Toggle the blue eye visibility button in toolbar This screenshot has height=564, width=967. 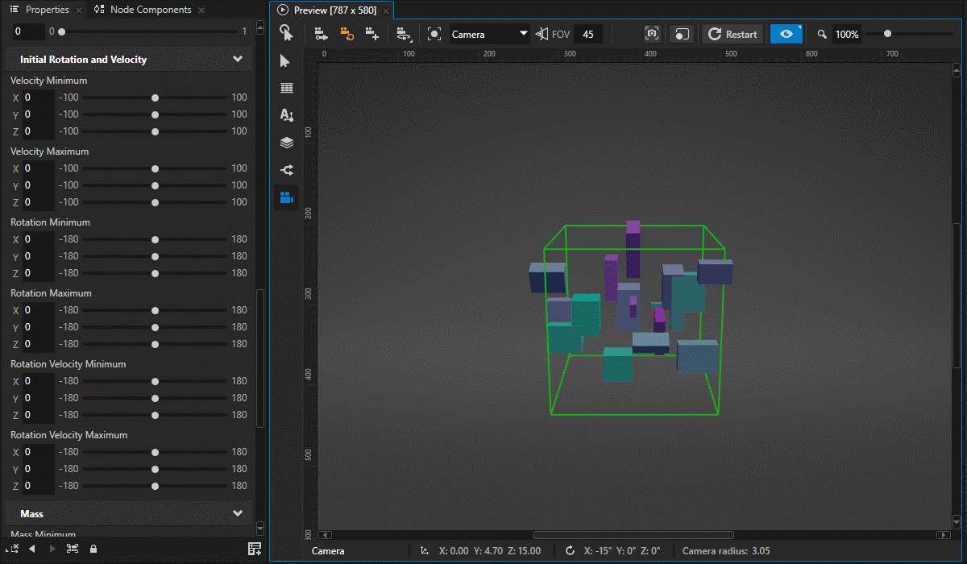786,34
